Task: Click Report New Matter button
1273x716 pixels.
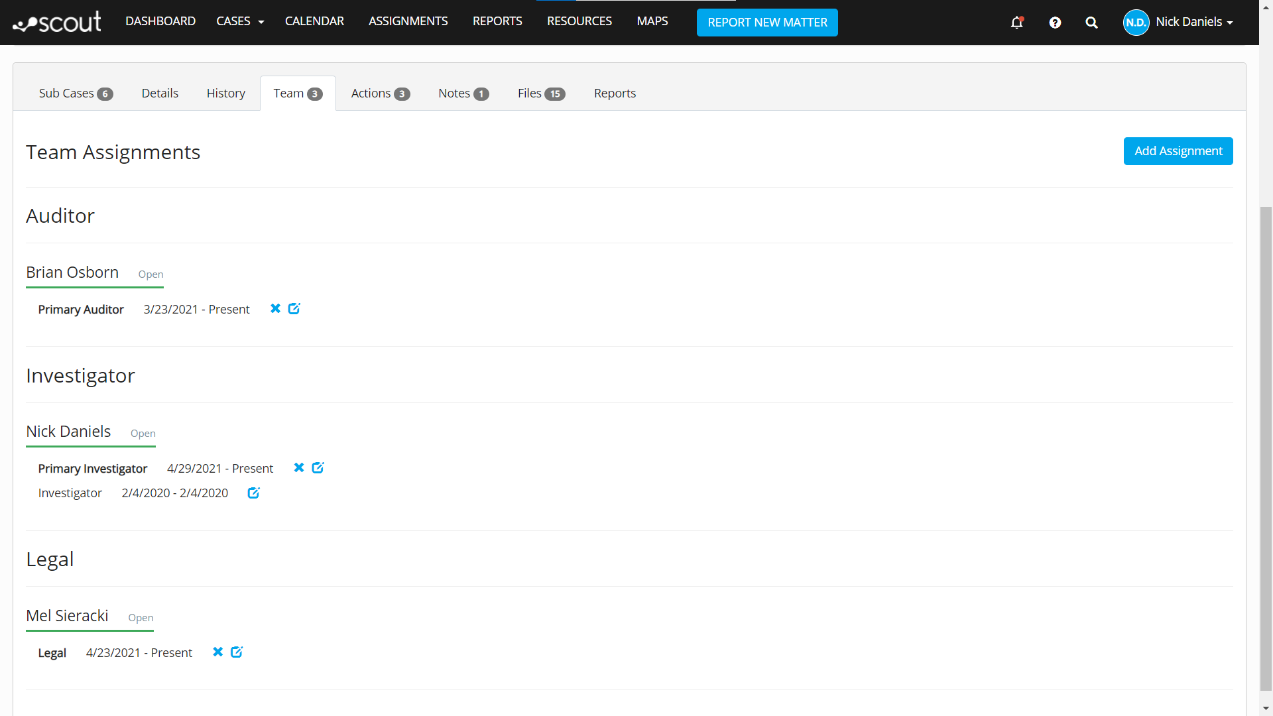Action: (x=767, y=23)
